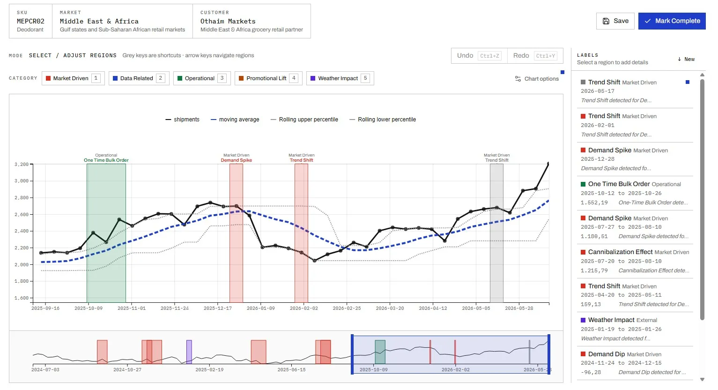Click blue marker on first Trend Shift label
This screenshot has height=390, width=718.
[688, 82]
